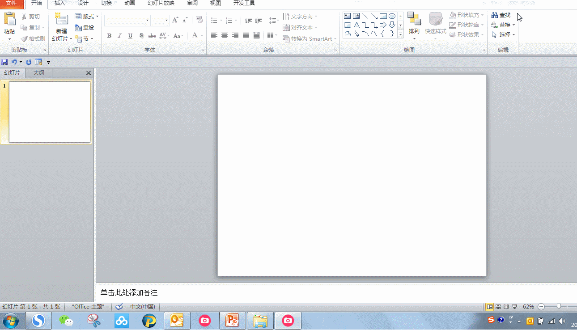Align text left

(214, 35)
